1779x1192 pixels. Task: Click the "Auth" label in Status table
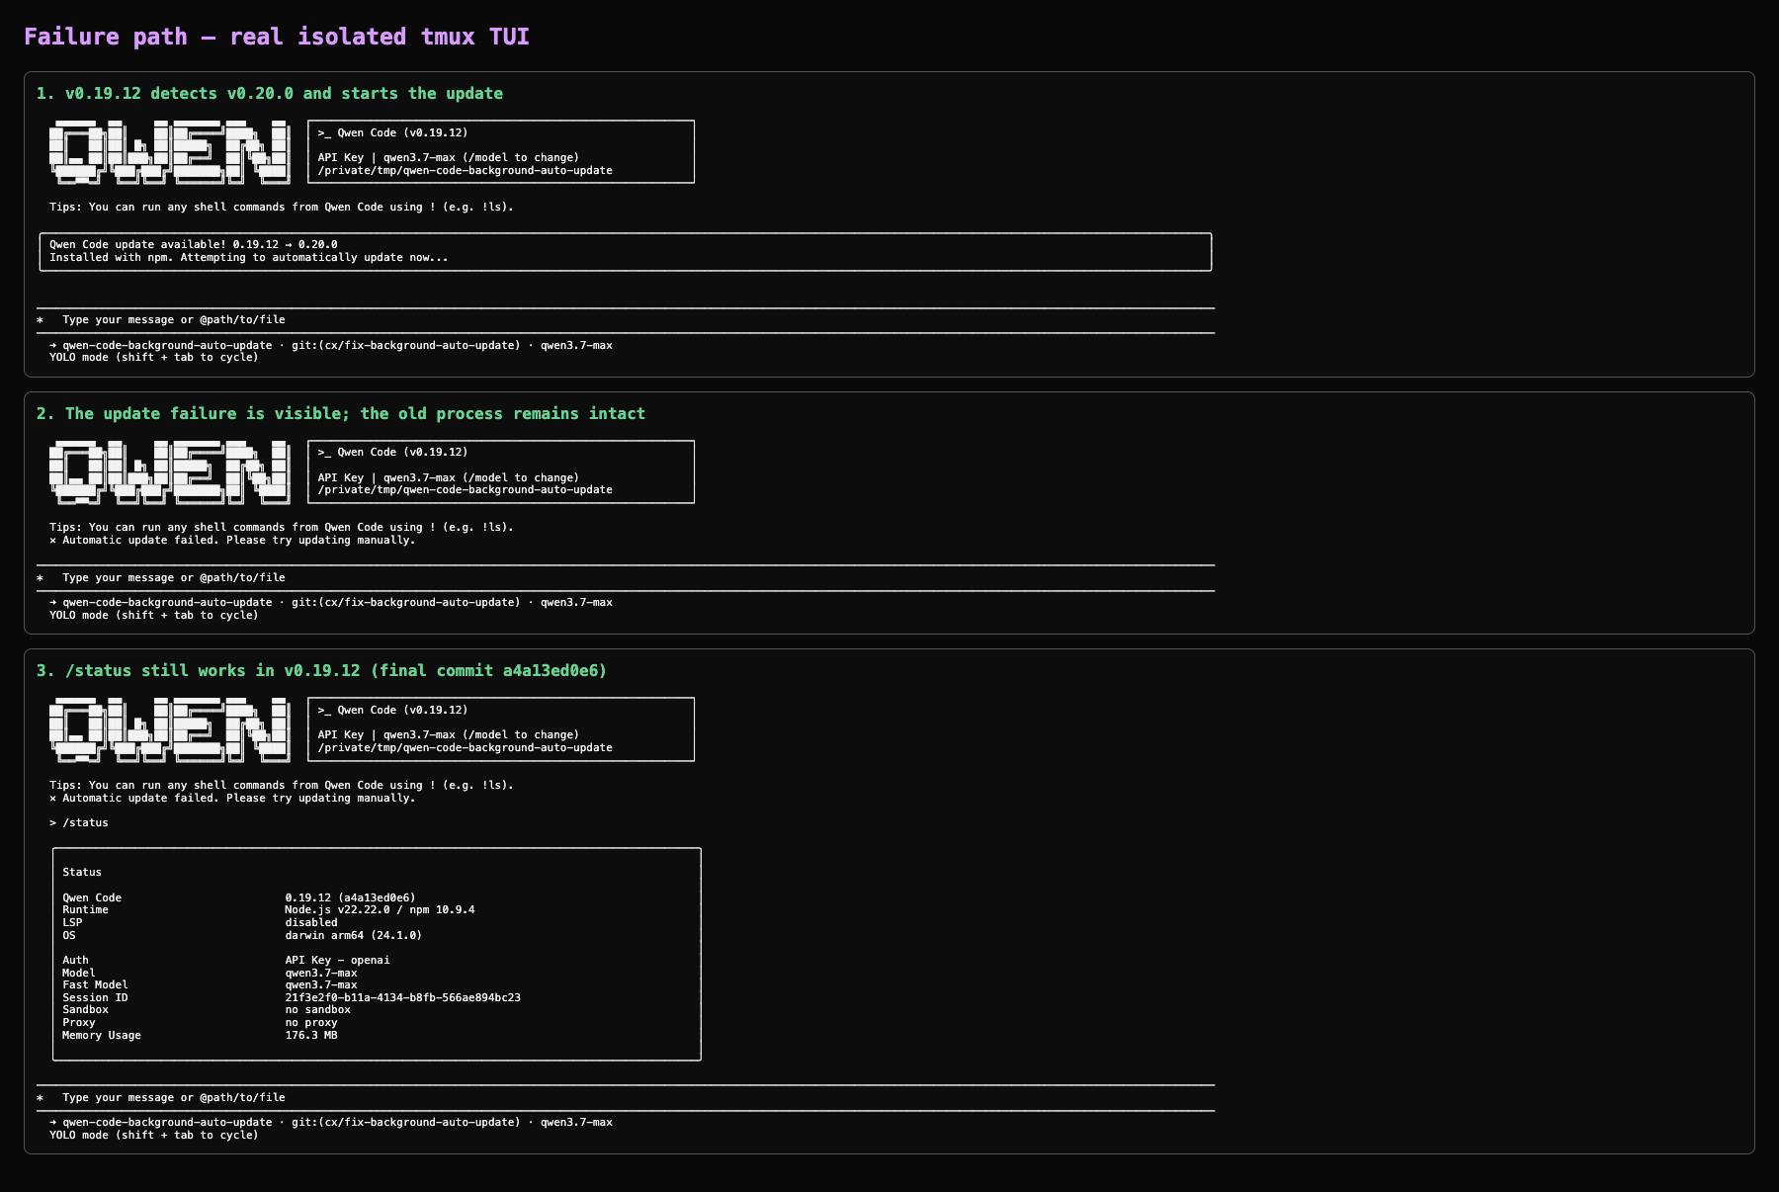[75, 960]
